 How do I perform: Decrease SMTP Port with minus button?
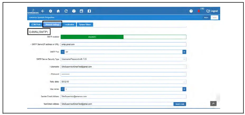[x=63, y=52]
